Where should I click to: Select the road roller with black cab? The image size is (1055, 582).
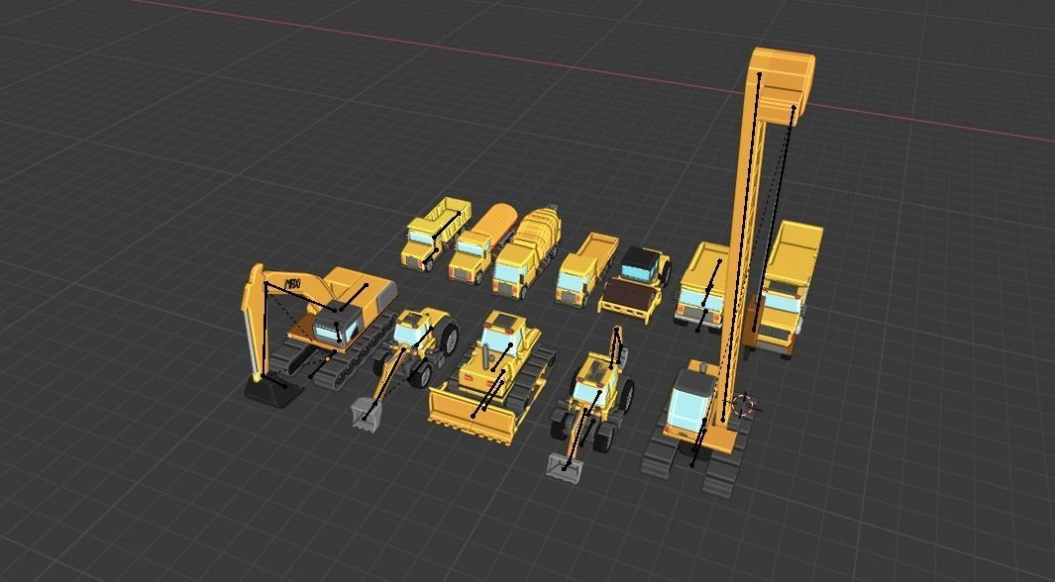pyautogui.click(x=635, y=284)
